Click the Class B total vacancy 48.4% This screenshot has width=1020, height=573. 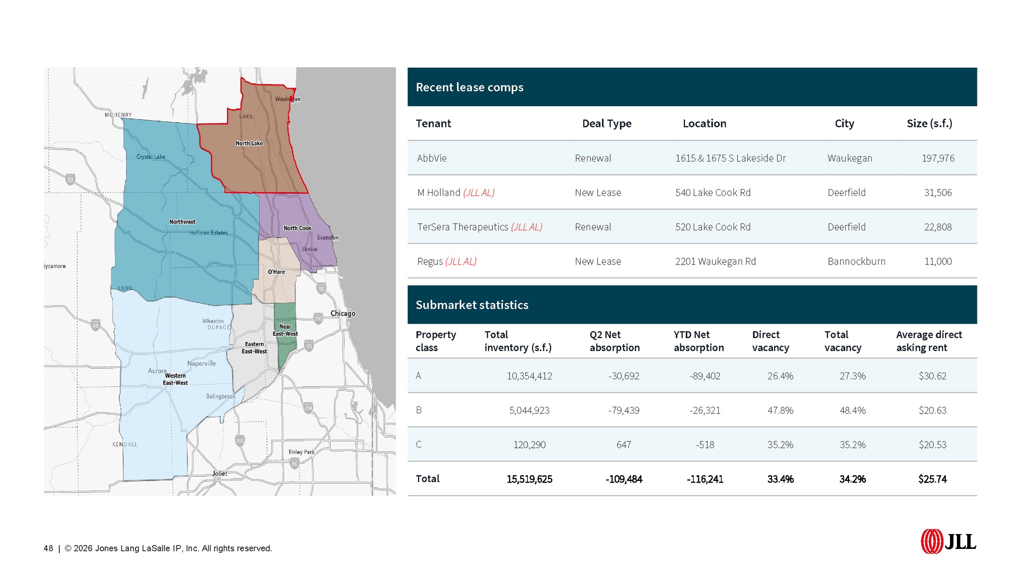853,410
